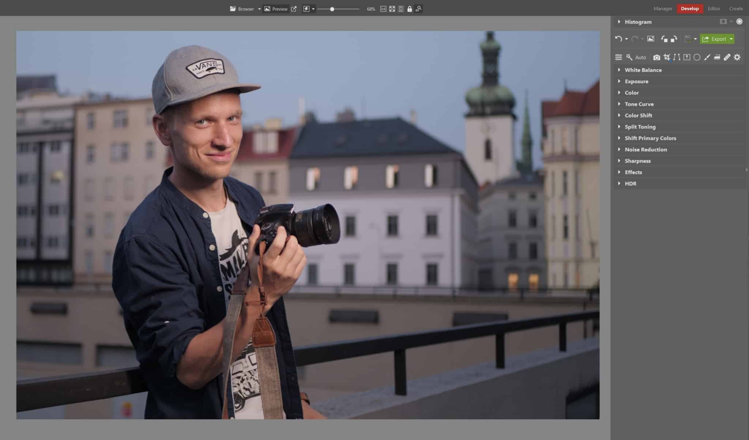
Task: Select the Gradient Filter tool
Action: [687, 57]
